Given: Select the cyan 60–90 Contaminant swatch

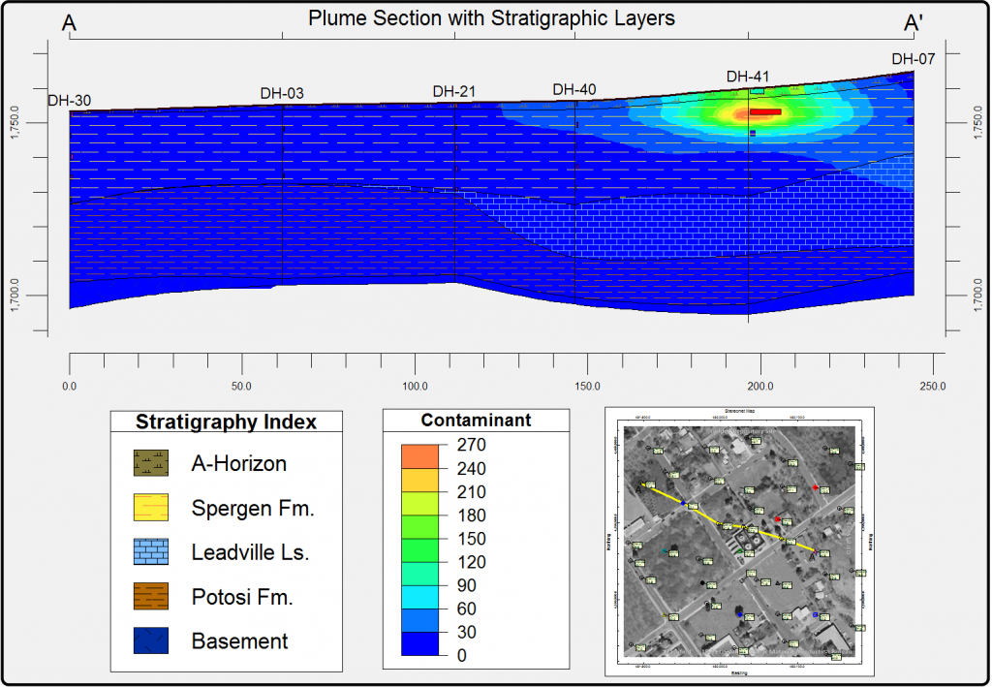Looking at the screenshot, I should tap(420, 597).
